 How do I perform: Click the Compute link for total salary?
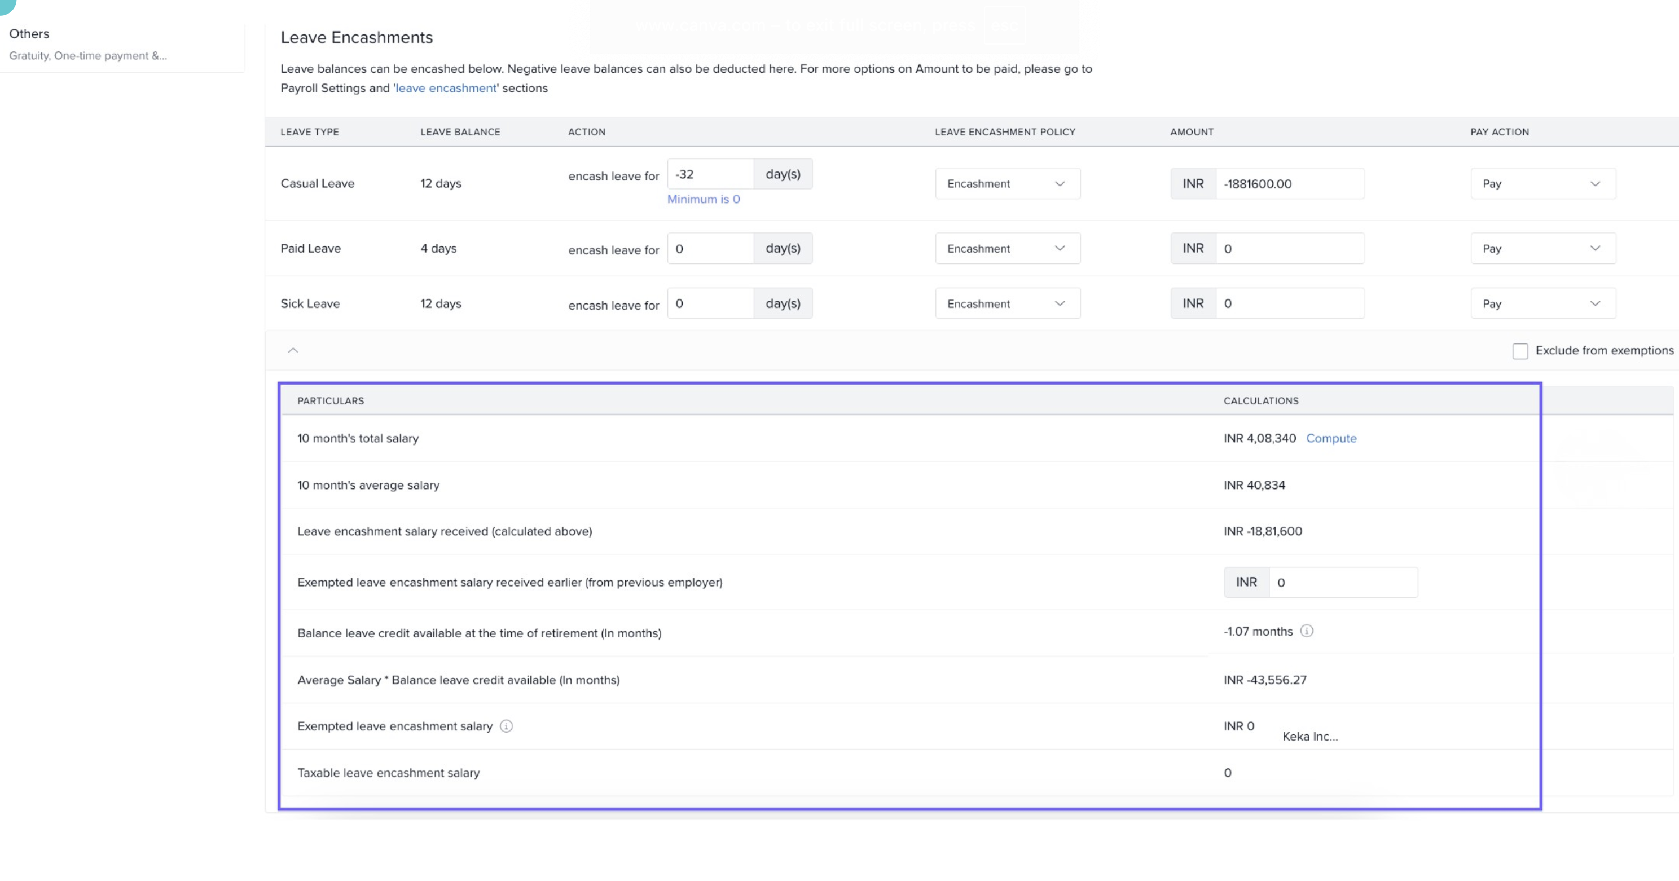(x=1331, y=439)
